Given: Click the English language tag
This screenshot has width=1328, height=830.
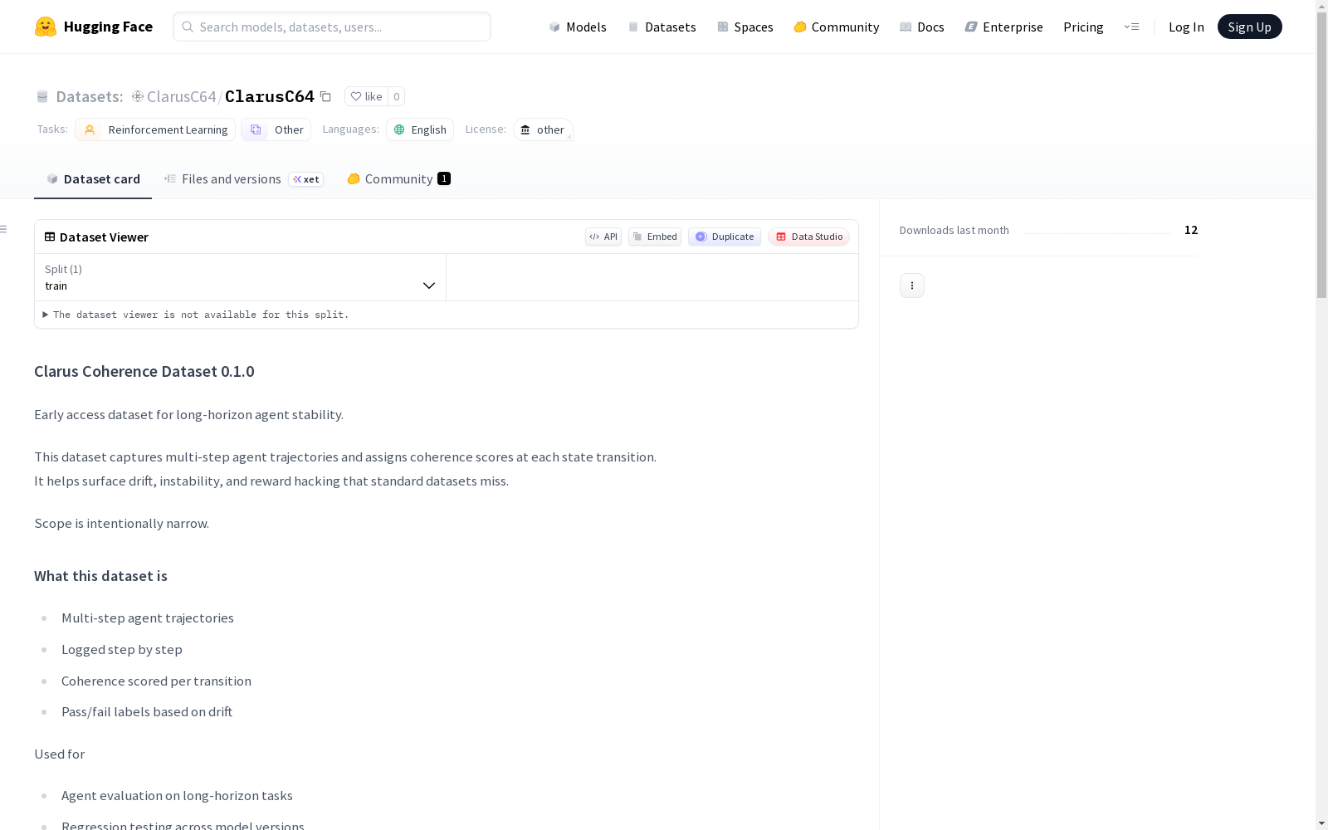Looking at the screenshot, I should pos(420,129).
